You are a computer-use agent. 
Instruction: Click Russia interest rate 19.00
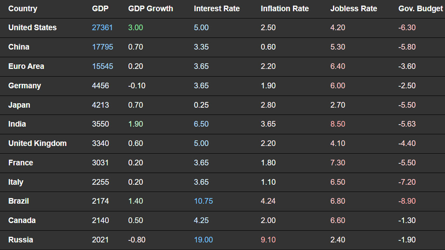point(203,240)
